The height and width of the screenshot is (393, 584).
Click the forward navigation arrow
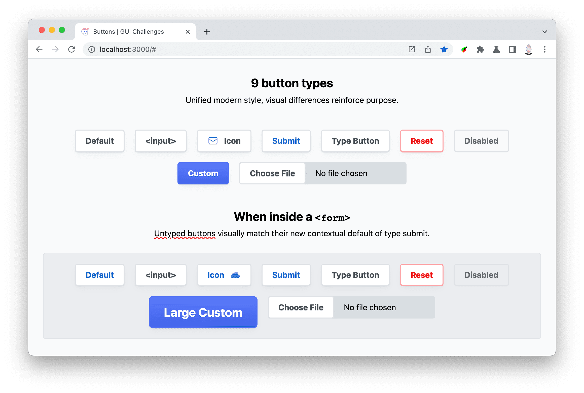pos(55,49)
